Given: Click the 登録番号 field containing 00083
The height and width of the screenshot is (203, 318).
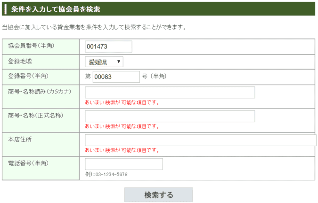Looking at the screenshot, I should coord(116,77).
